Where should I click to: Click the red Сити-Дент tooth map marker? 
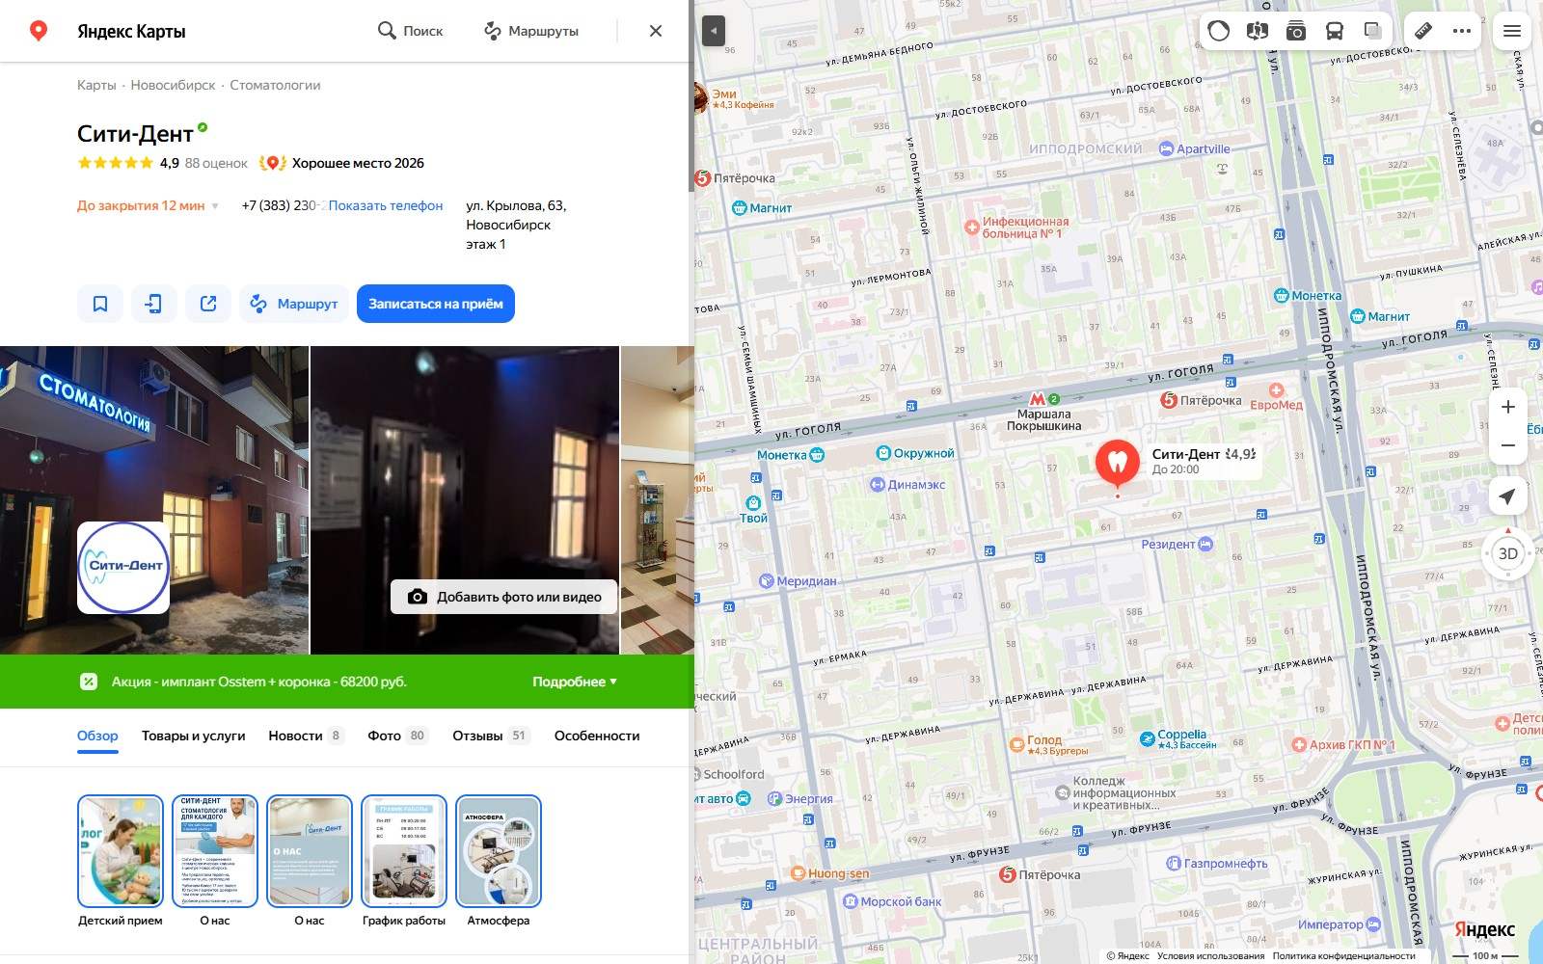(x=1118, y=464)
